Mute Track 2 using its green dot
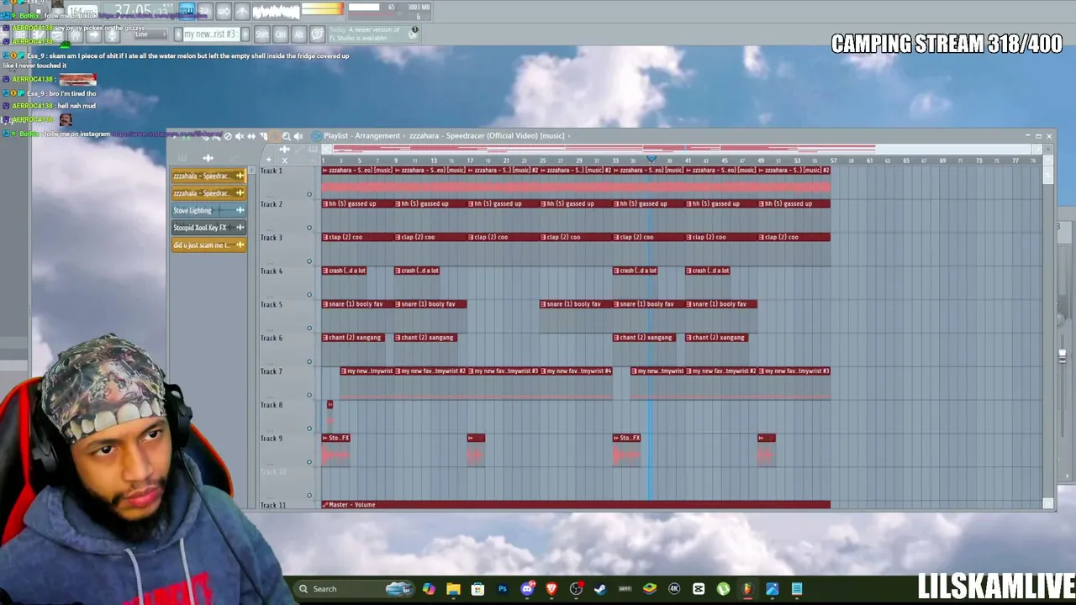This screenshot has height=605, width=1076. click(309, 228)
